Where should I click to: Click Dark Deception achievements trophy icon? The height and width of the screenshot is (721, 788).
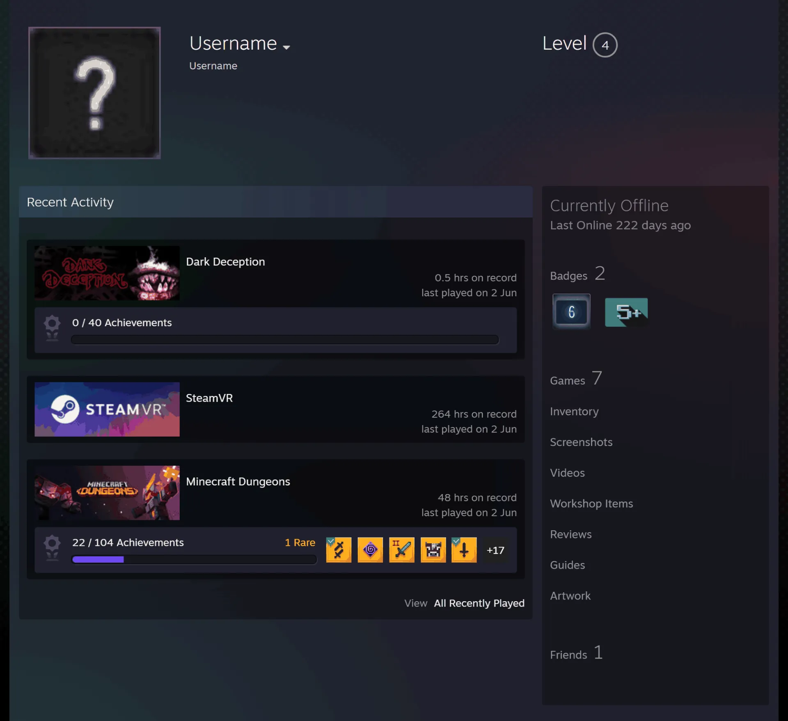[x=52, y=328]
